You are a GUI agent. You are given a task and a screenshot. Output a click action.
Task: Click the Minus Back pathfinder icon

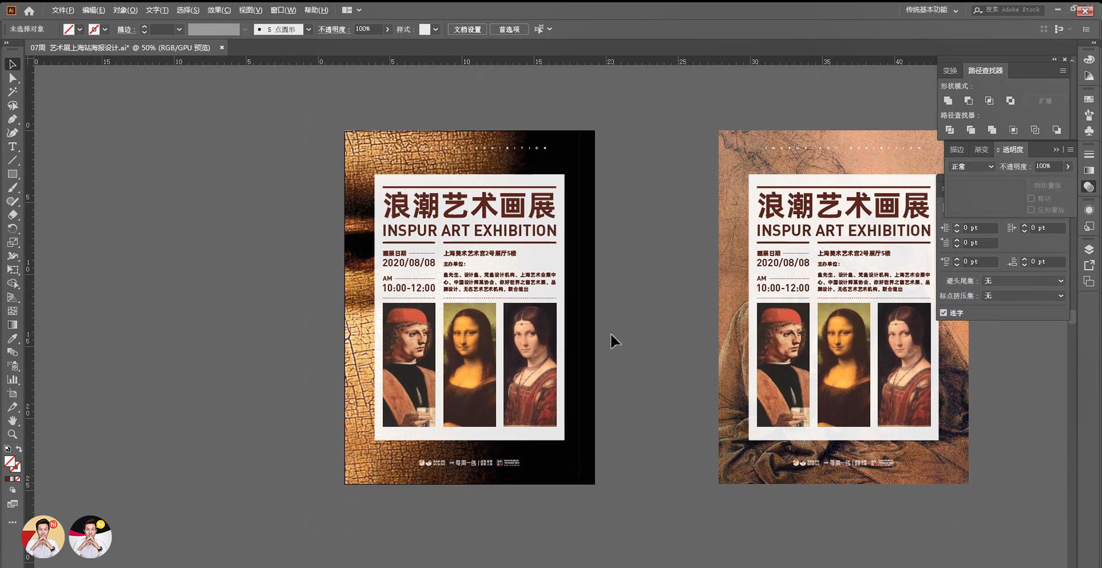point(1057,130)
